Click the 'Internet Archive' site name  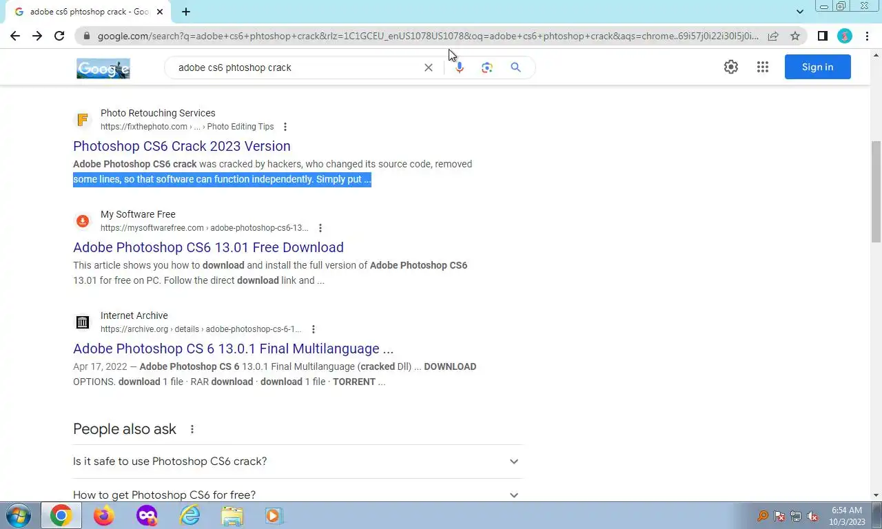pos(134,315)
